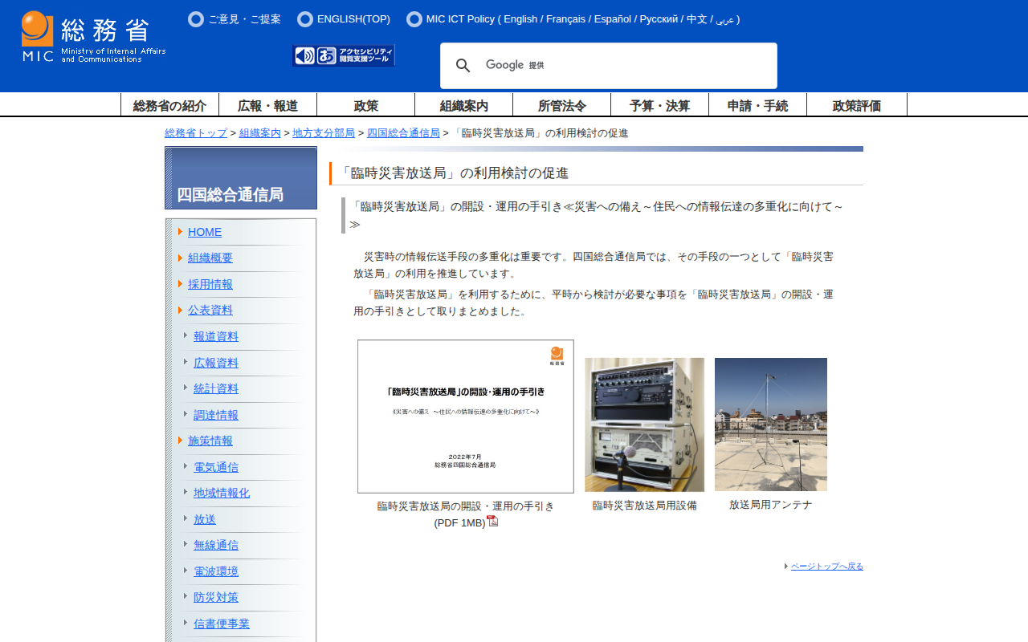Open the 政策 menu tab
The height and width of the screenshot is (642, 1028).
(365, 105)
